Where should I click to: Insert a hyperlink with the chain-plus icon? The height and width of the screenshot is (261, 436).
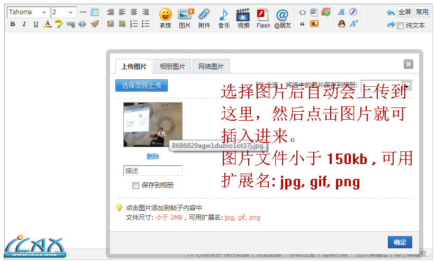tap(71, 24)
